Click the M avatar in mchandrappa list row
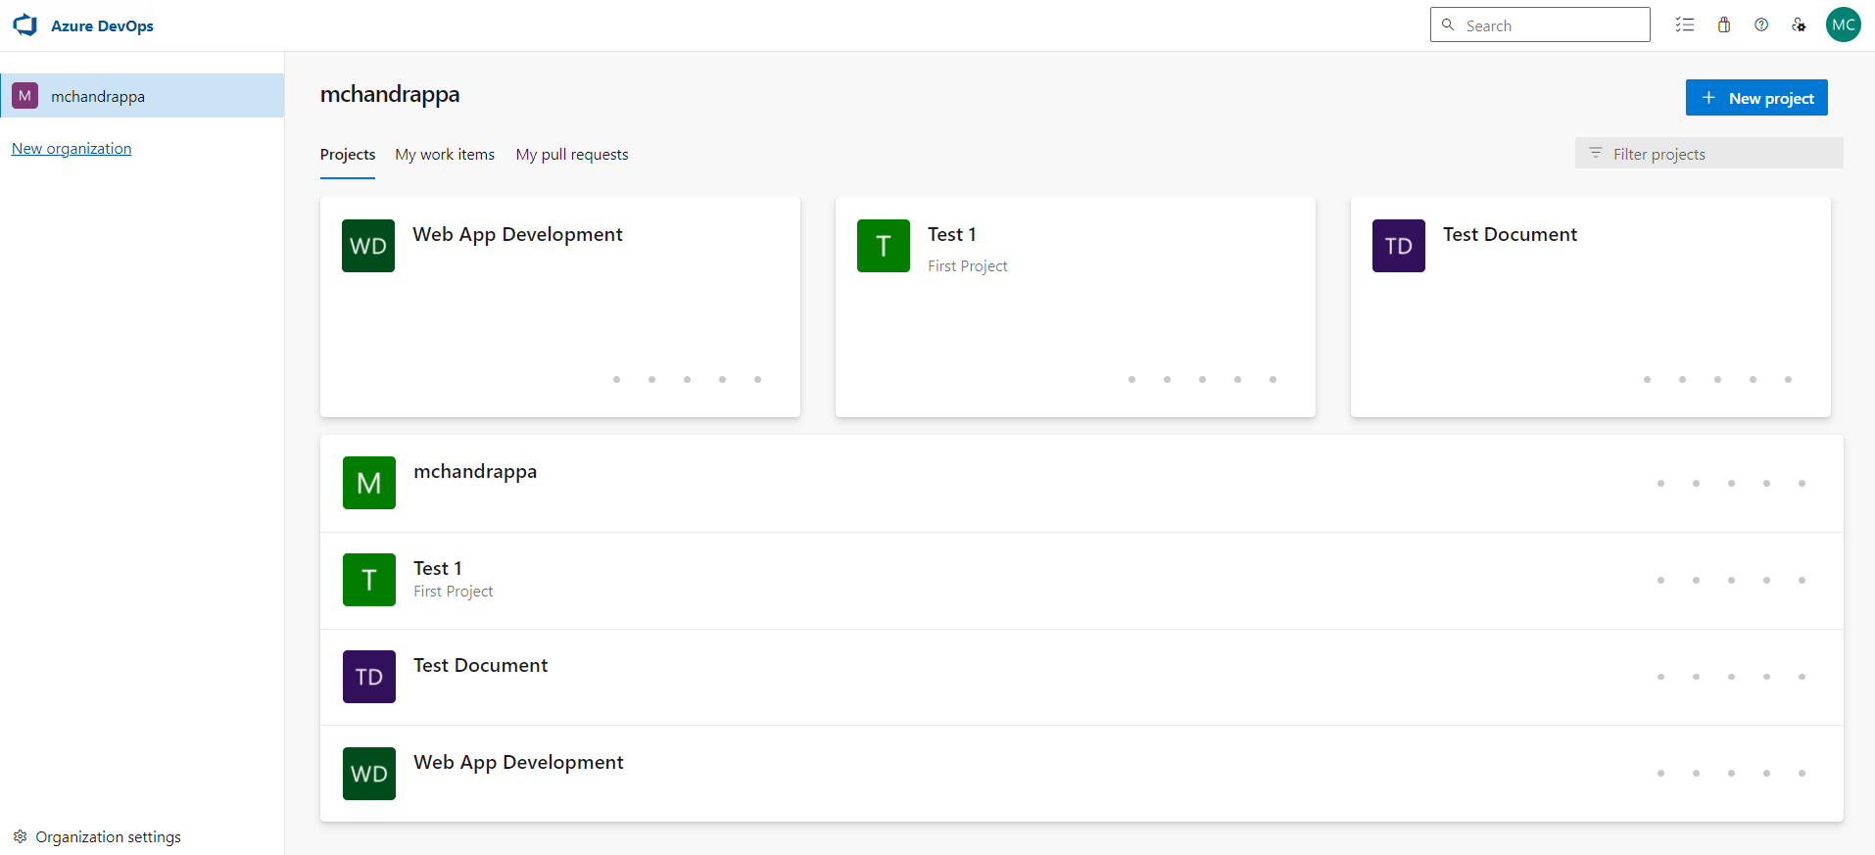Screen dimensions: 1875x855 point(369,483)
